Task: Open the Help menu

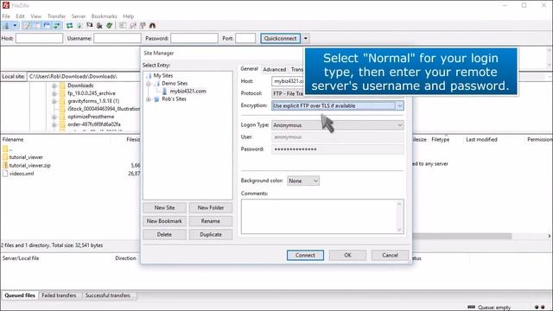Action: tap(129, 16)
